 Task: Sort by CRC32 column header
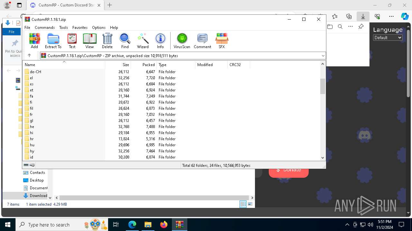click(239, 64)
